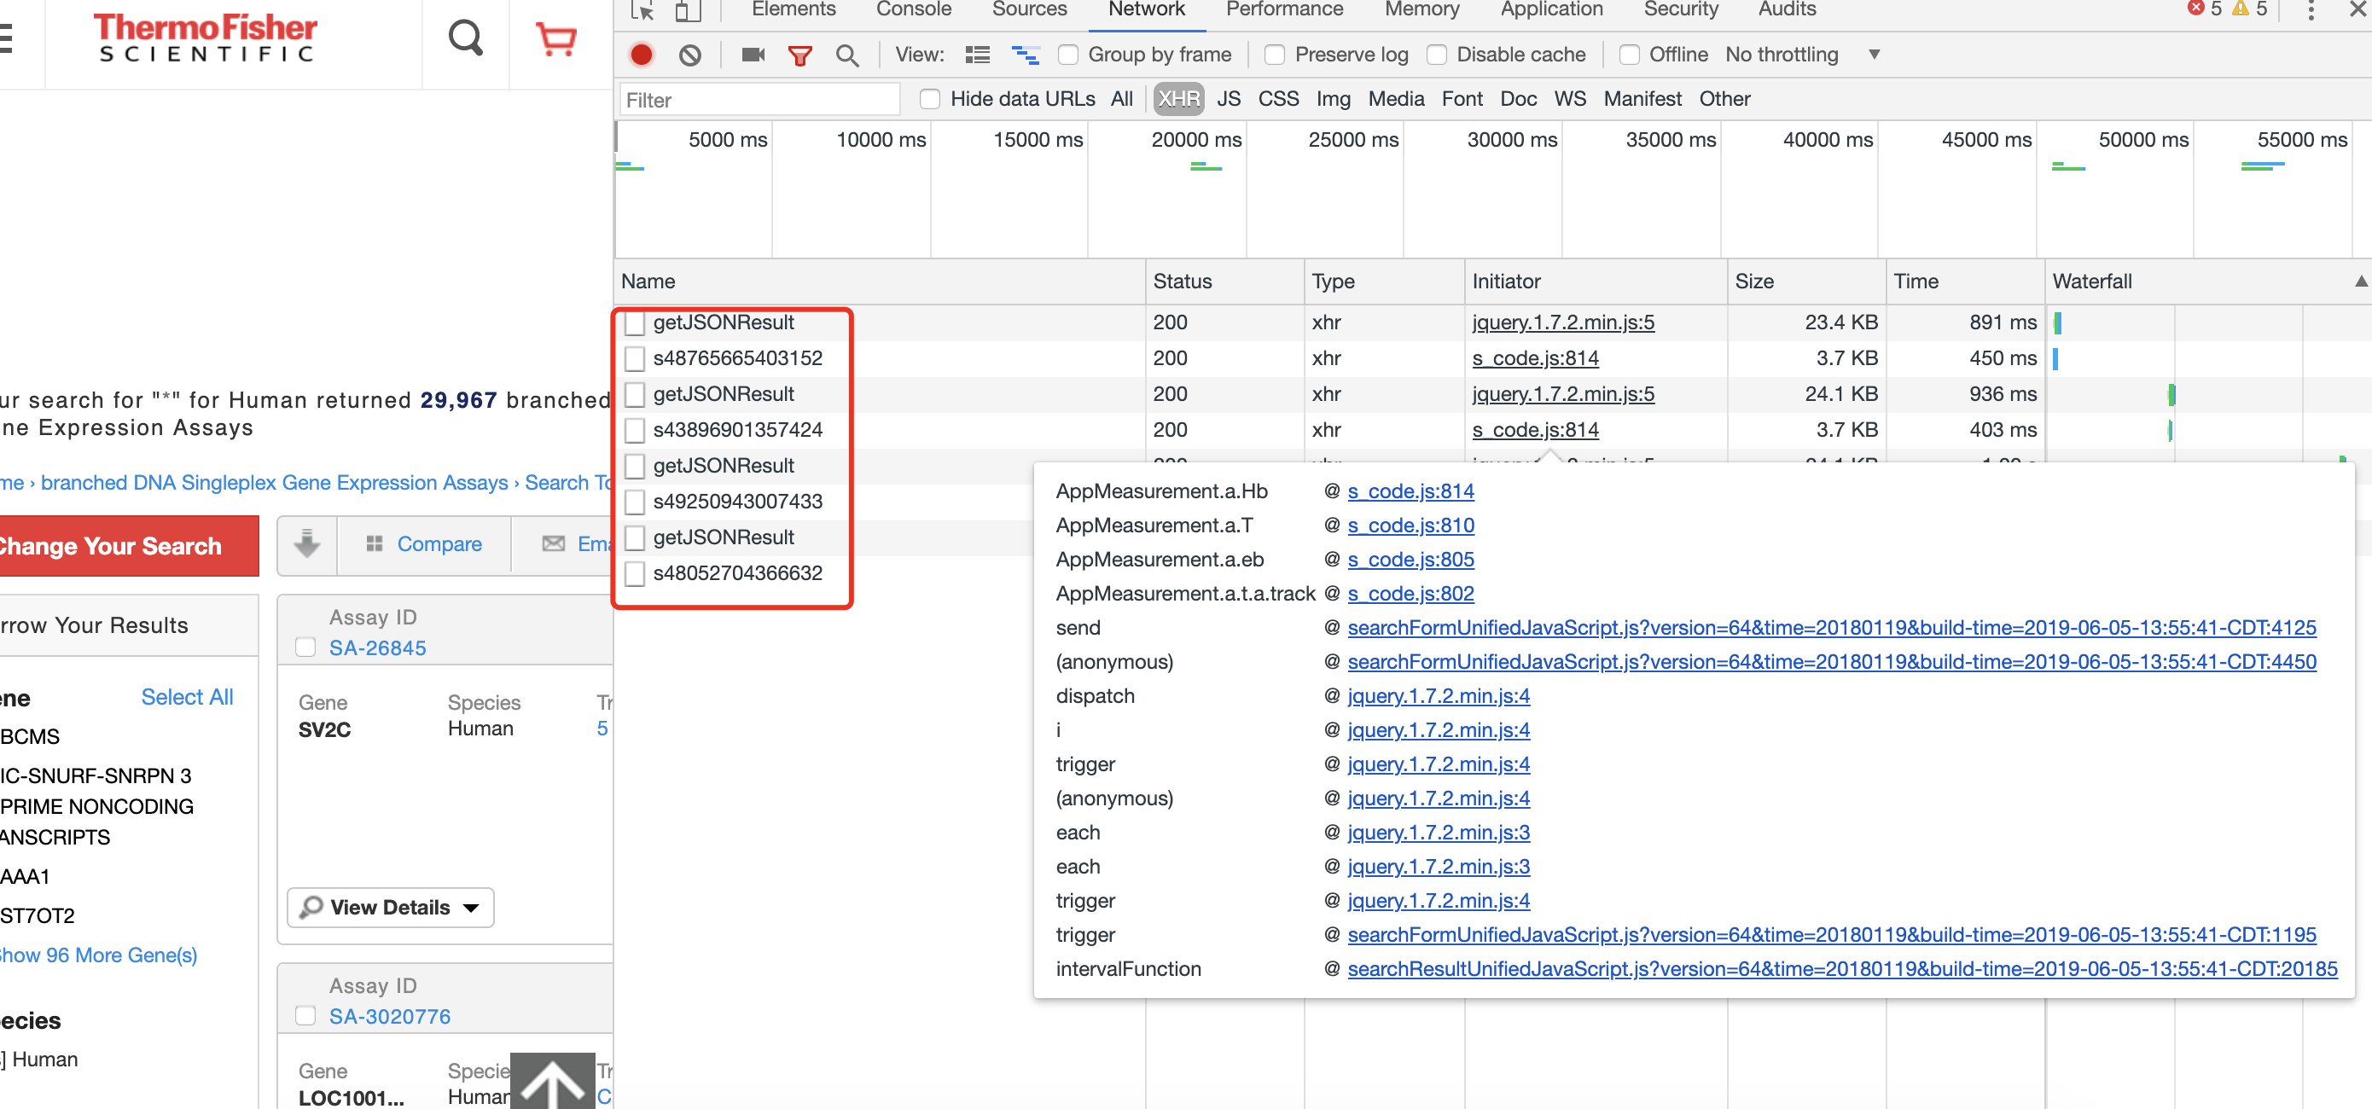This screenshot has width=2372, height=1109.
Task: Click the waterfall bar of first getJSONResult
Action: coord(2057,323)
